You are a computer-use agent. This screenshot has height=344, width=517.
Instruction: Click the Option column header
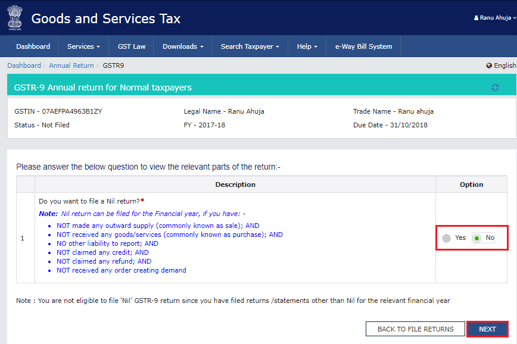pos(472,184)
